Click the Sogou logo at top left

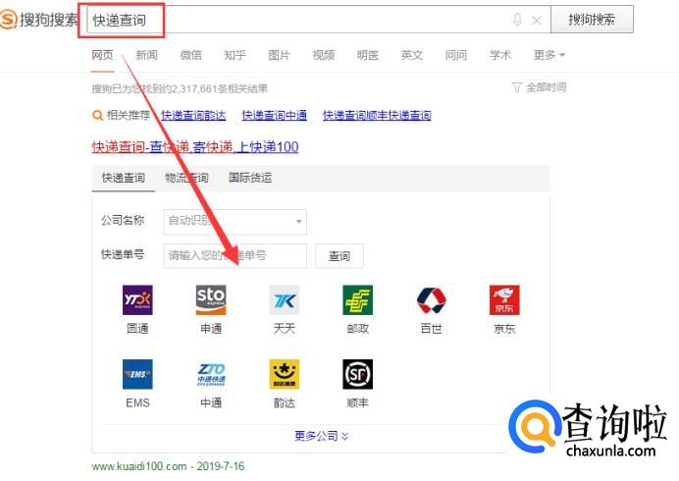coord(40,20)
